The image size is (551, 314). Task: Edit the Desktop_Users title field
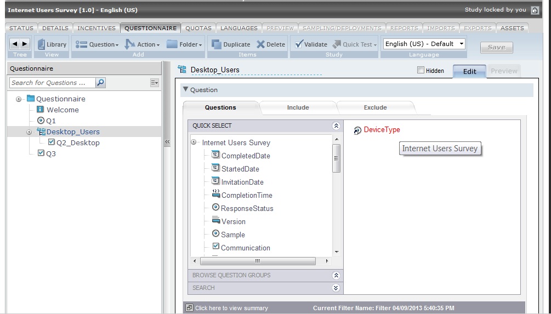[x=256, y=70]
